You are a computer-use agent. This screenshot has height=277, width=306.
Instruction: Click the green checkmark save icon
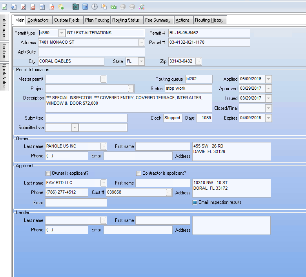4,7
